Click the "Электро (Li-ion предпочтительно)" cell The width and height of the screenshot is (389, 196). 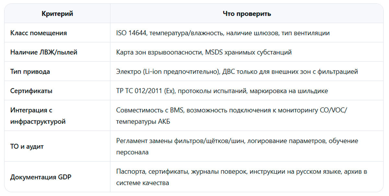point(247,71)
